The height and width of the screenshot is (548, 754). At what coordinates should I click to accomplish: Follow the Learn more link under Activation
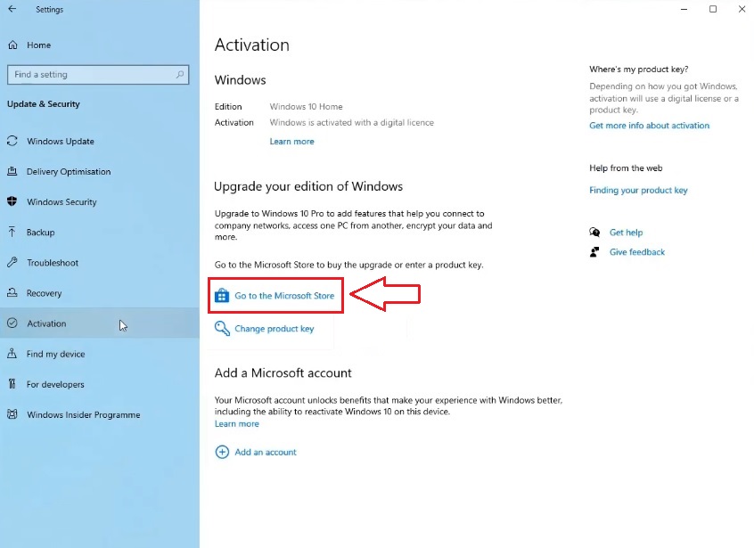click(291, 141)
